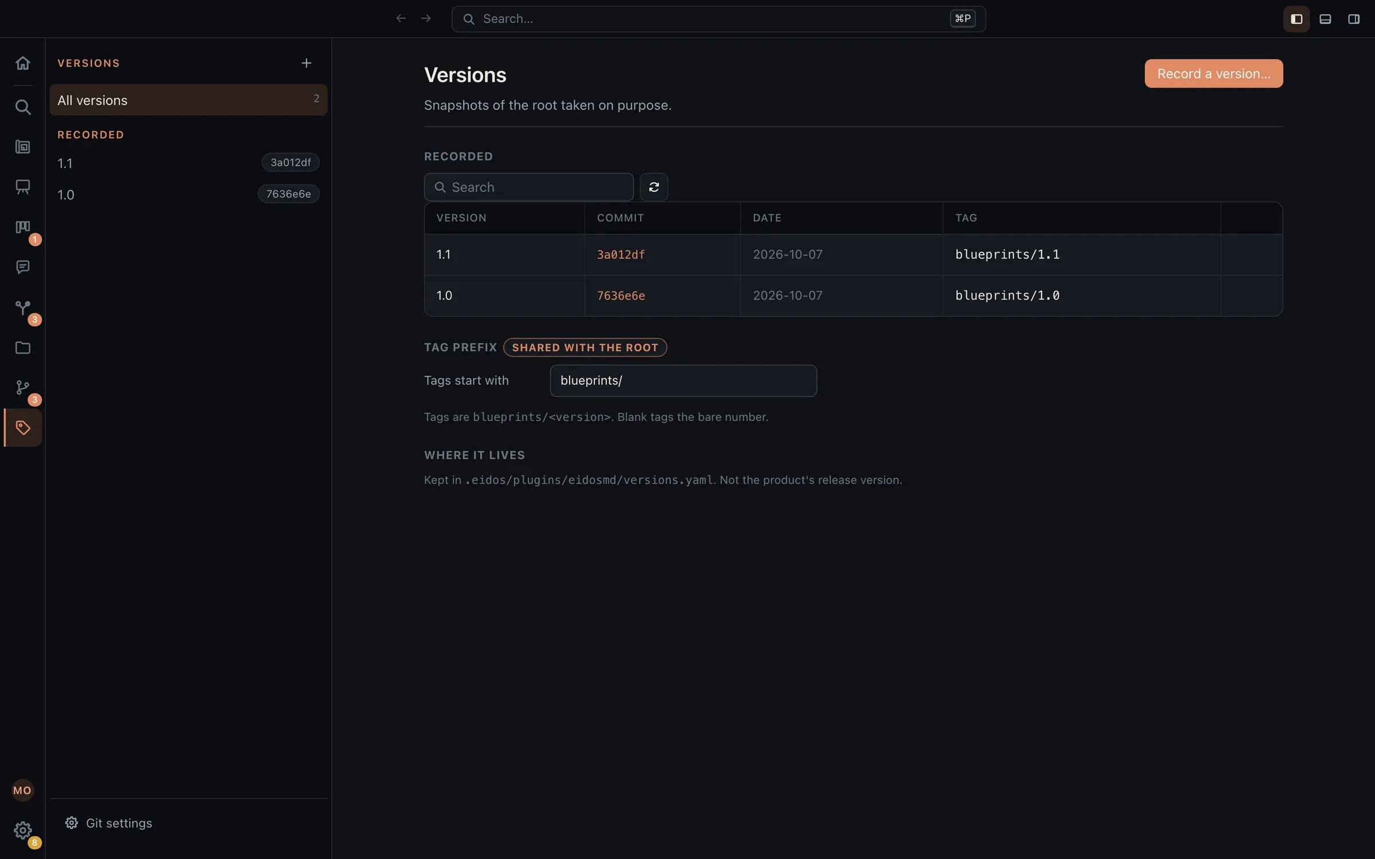1375x859 pixels.
Task: Select version 1.0 in sidebar list
Action: click(188, 194)
